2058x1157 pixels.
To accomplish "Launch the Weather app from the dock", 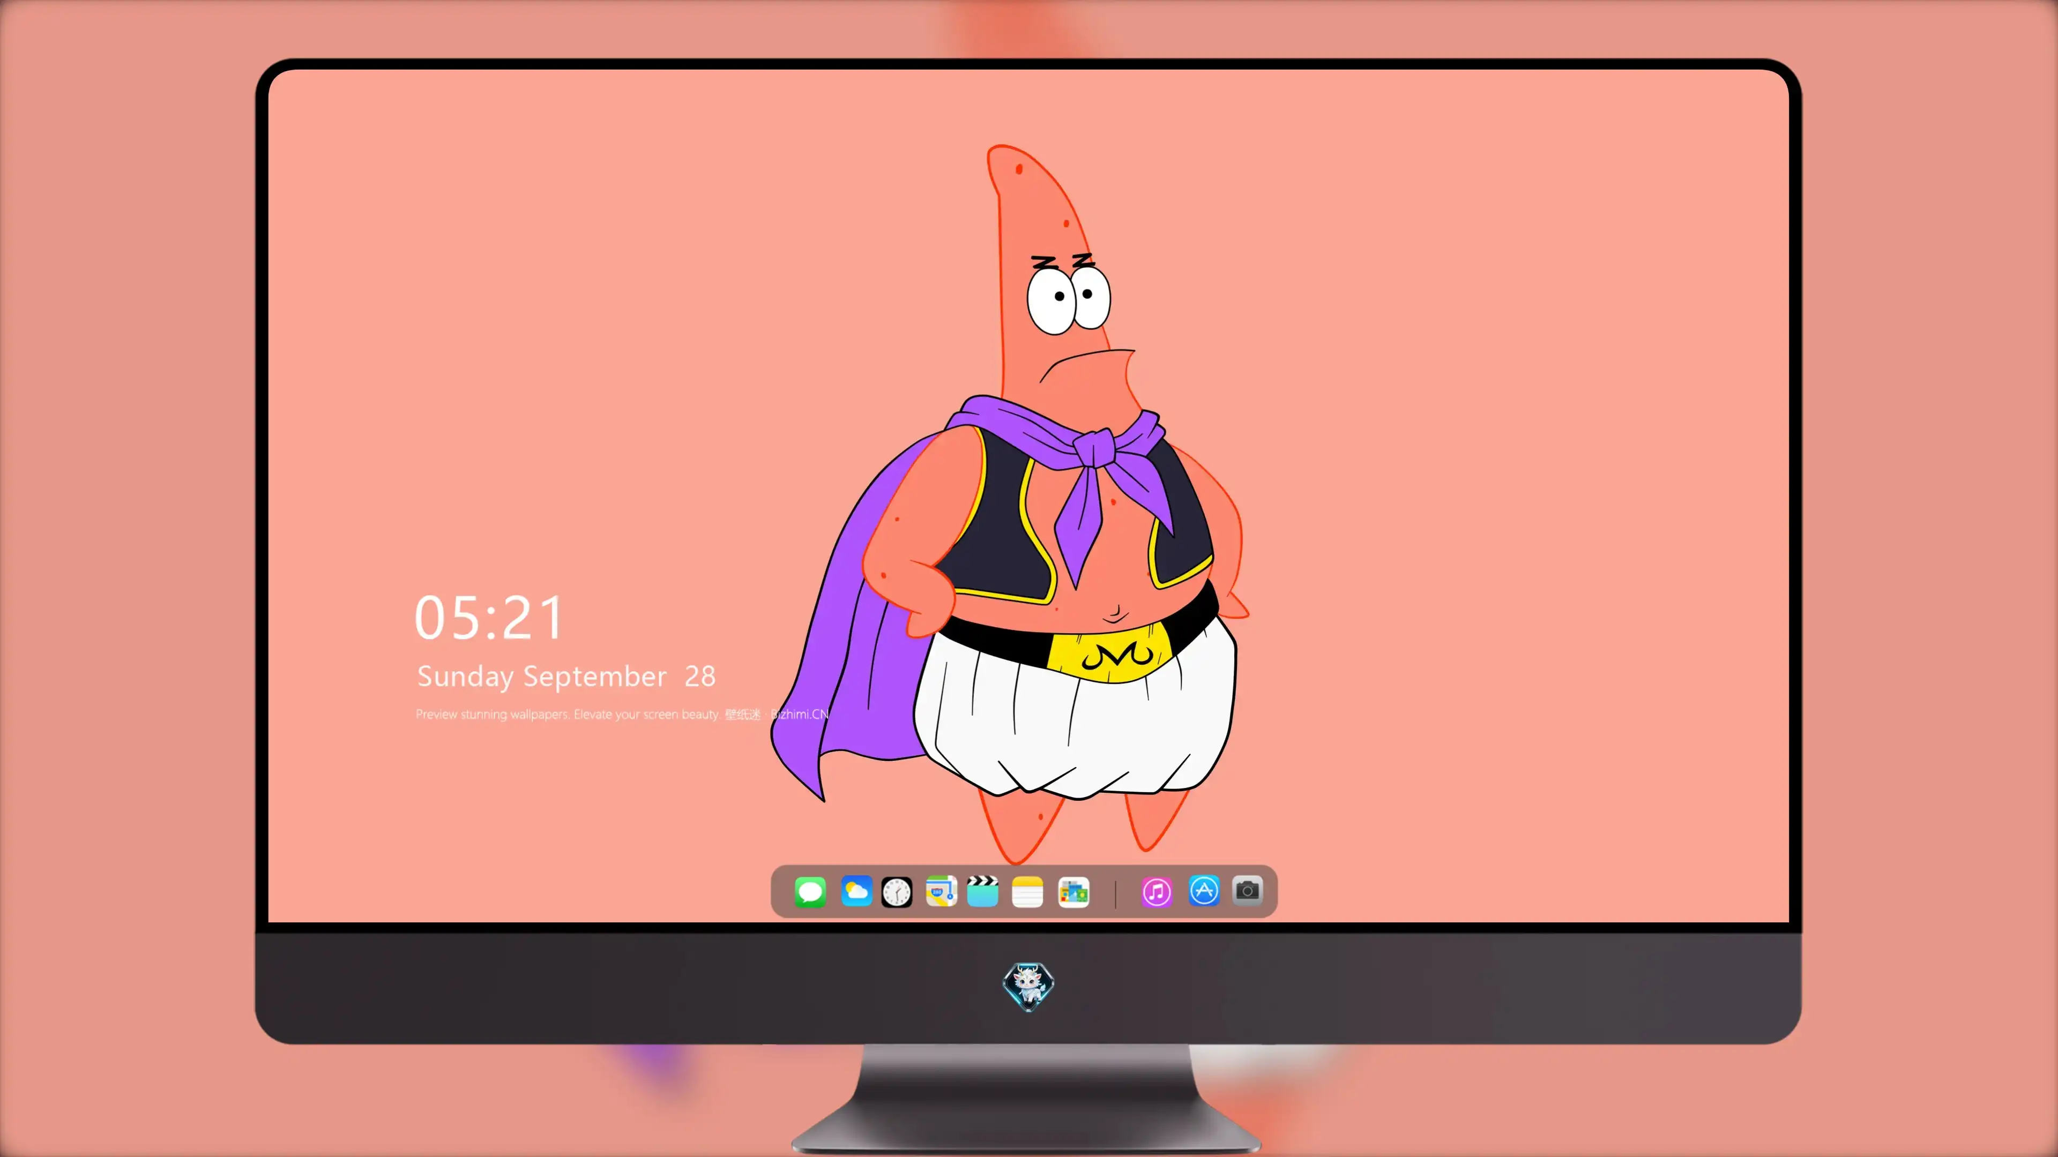I will pos(856,892).
